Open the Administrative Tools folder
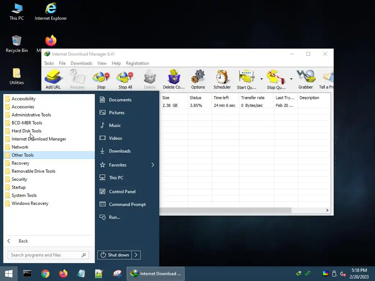The image size is (375, 281). click(x=49, y=115)
